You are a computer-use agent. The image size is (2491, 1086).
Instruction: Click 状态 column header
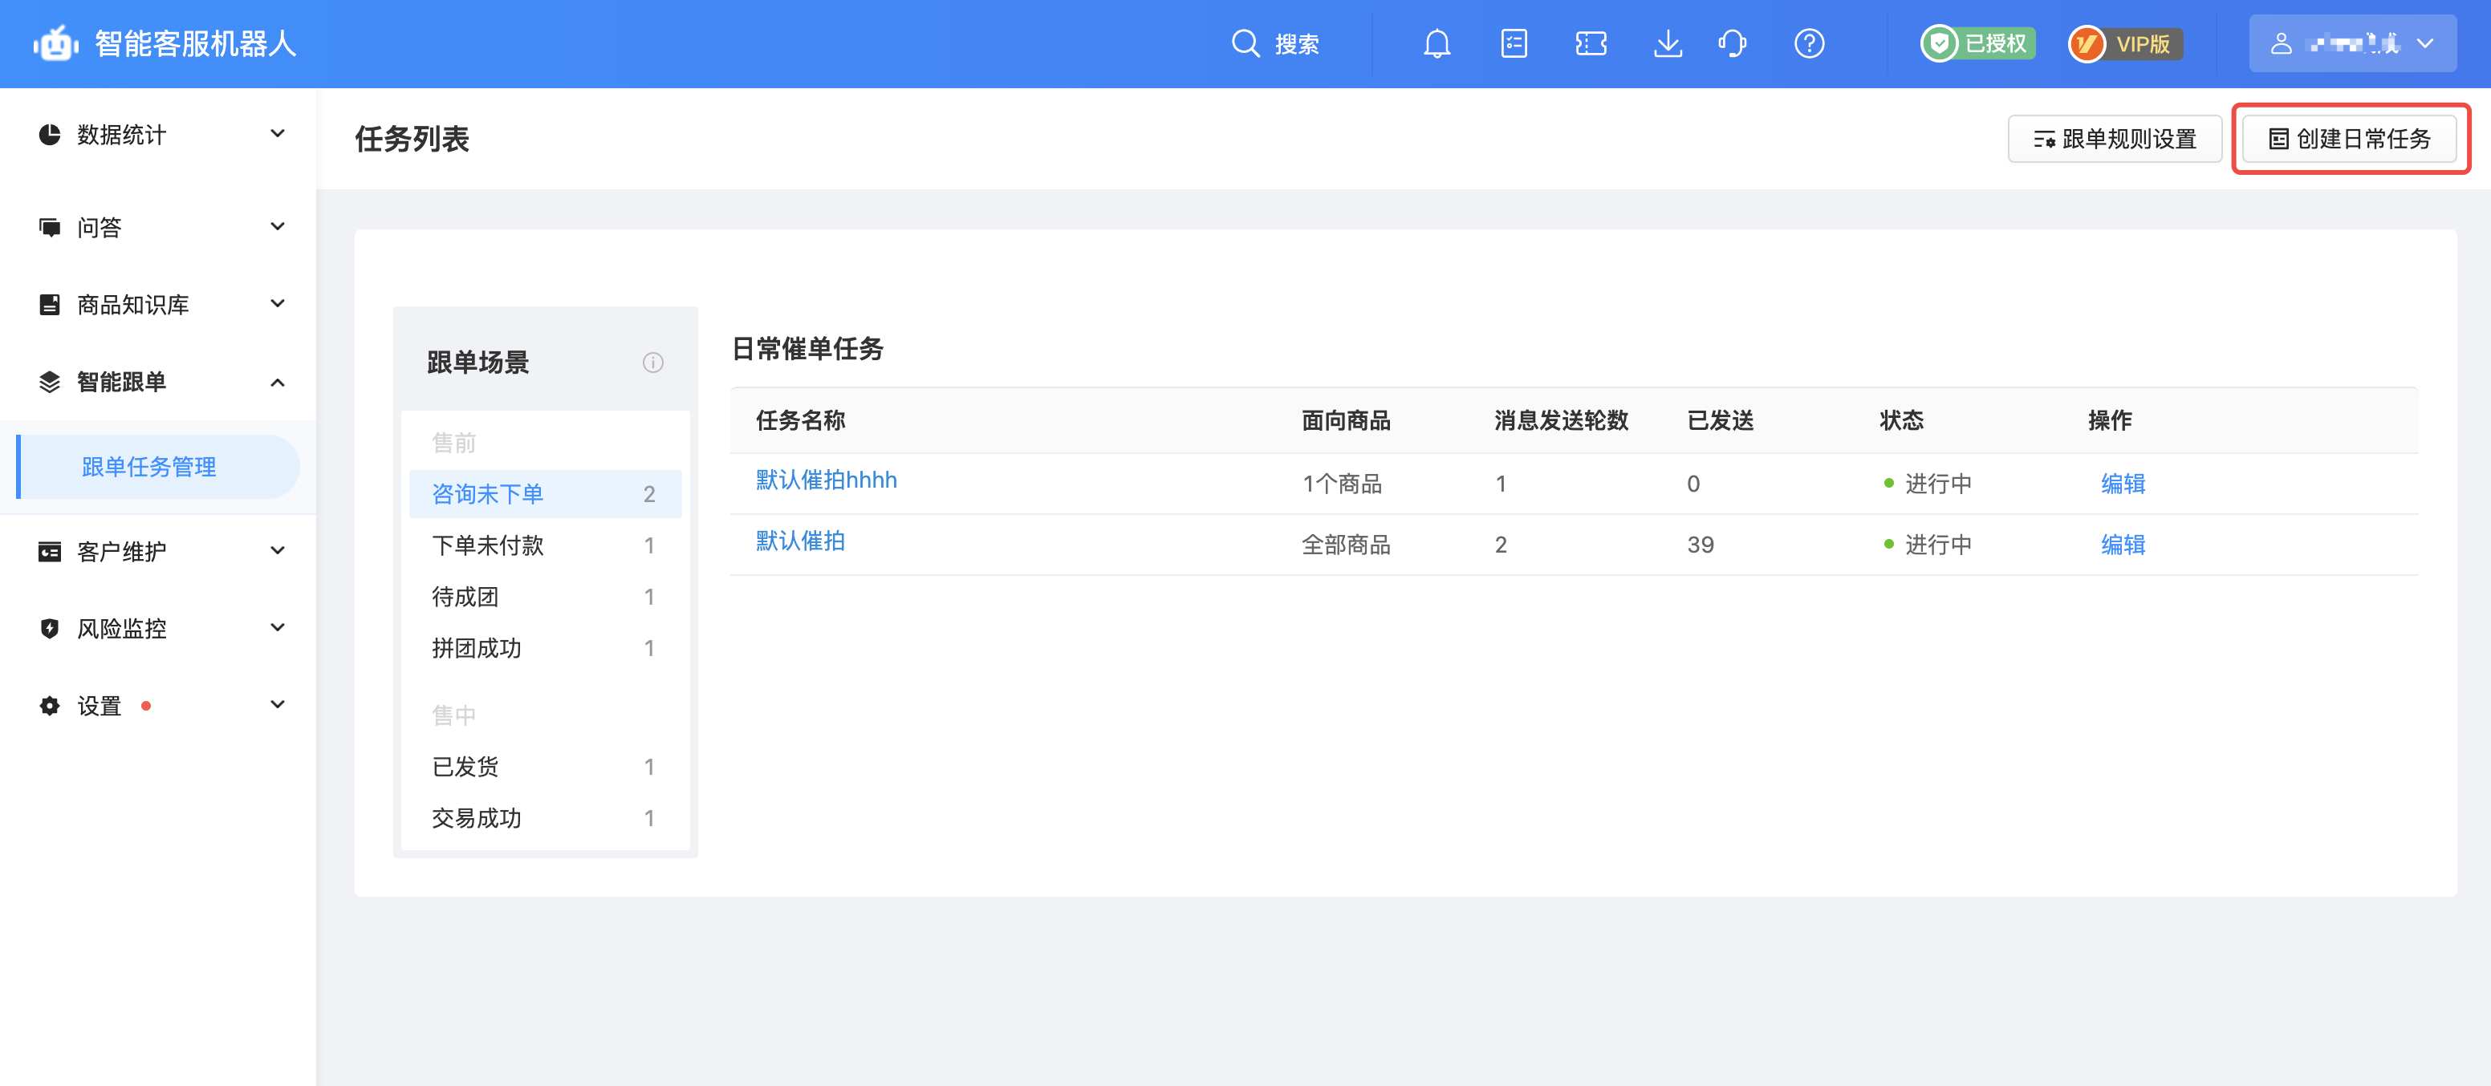[x=1901, y=420]
